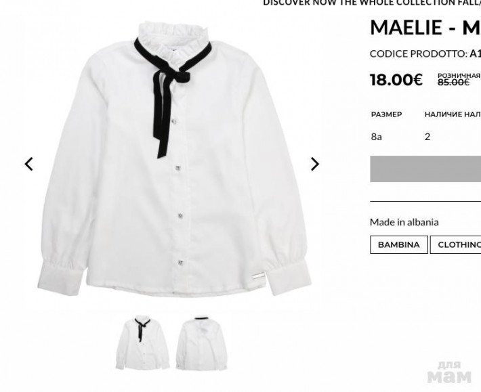Open the Discover Now whole collection banner

click(x=372, y=3)
